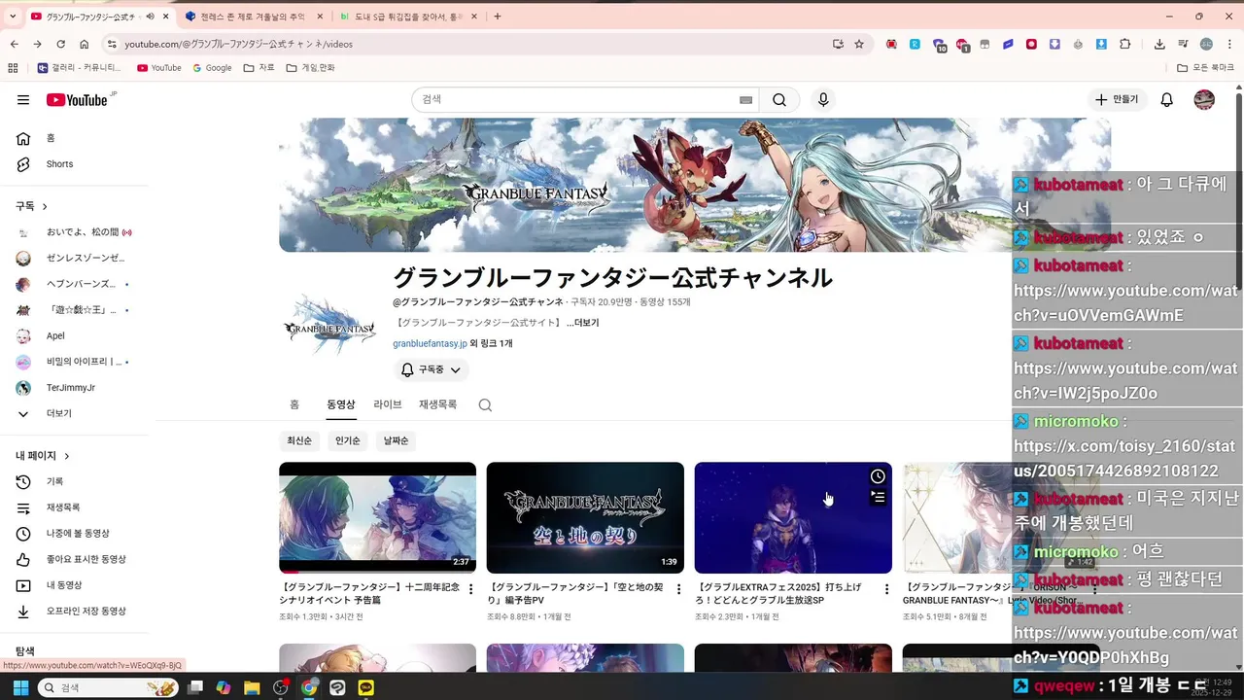
Task: Switch to the 재생목록 channel tab
Action: click(x=437, y=404)
